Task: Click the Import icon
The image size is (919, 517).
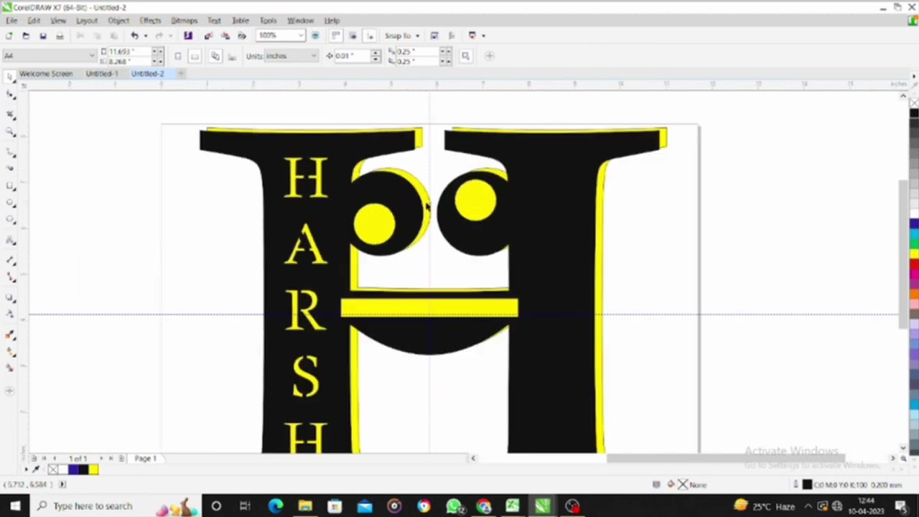Action: tap(208, 36)
